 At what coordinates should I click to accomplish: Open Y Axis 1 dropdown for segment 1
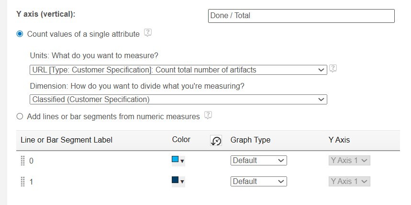point(349,182)
